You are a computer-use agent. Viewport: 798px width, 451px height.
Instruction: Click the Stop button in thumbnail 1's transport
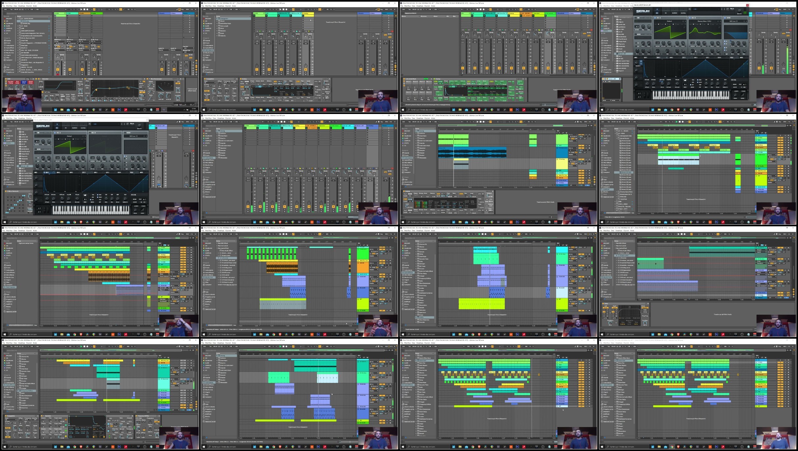coord(84,9)
